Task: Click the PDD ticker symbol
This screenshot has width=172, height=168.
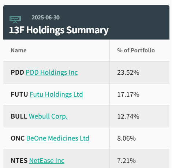Action: tap(18, 72)
